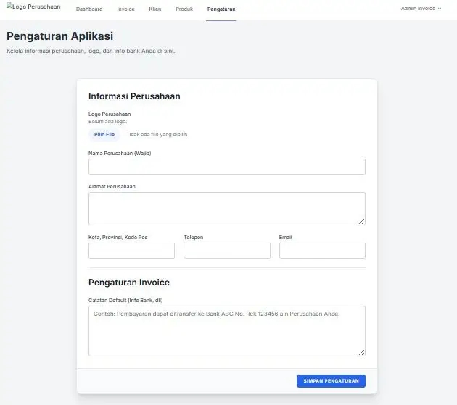457x405 pixels.
Task: Expand the Admin Invoice user dropdown
Action: [x=421, y=9]
